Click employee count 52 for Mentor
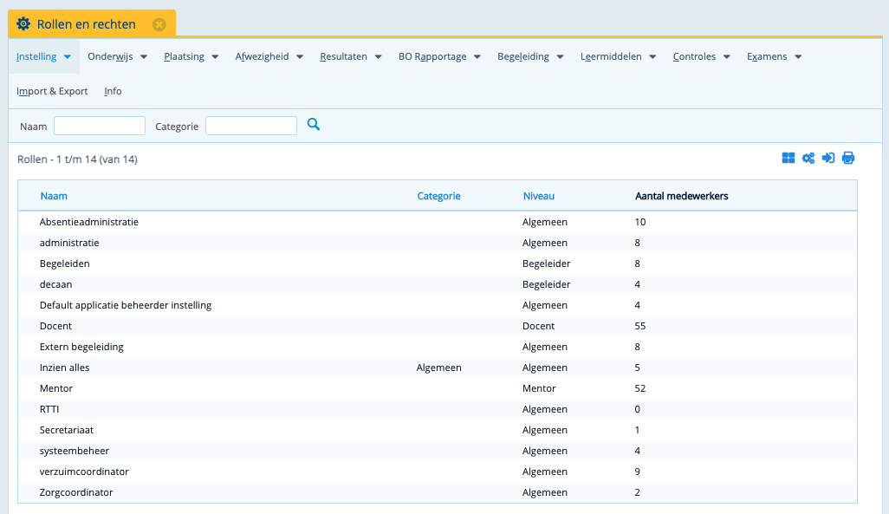Screen dimensions: 889x514 click(x=640, y=388)
